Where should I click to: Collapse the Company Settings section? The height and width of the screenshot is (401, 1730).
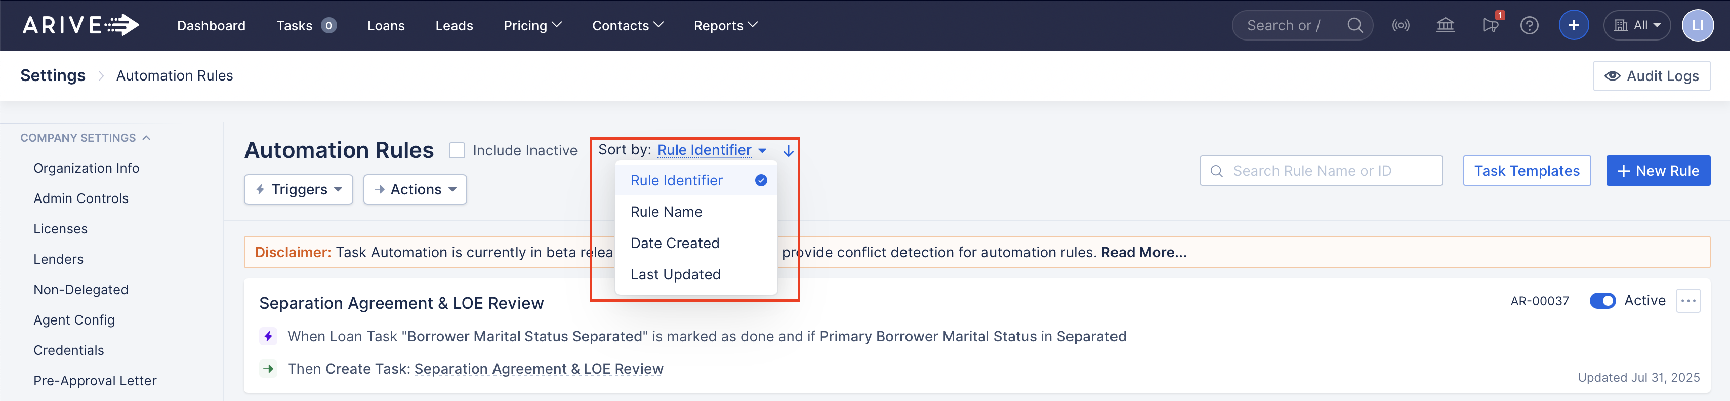click(x=86, y=138)
